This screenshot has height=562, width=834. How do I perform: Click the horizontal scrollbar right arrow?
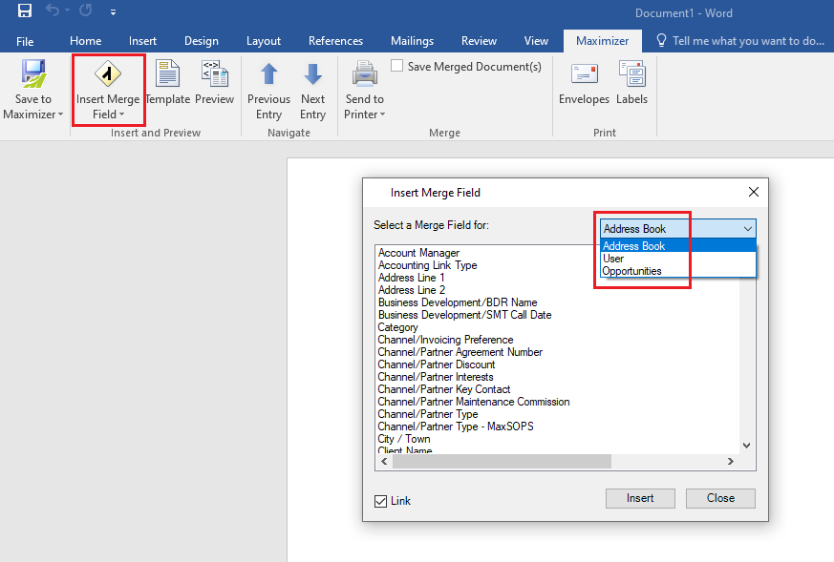731,462
